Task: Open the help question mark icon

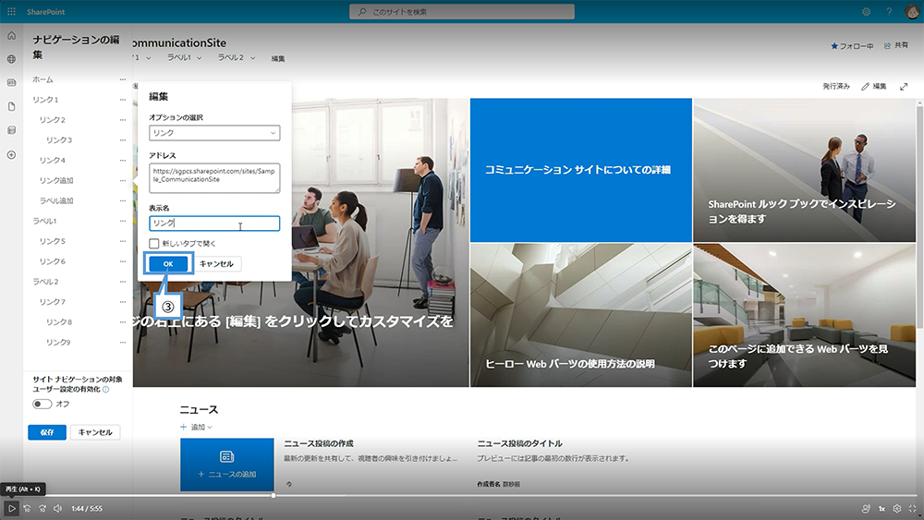Action: pos(889,11)
